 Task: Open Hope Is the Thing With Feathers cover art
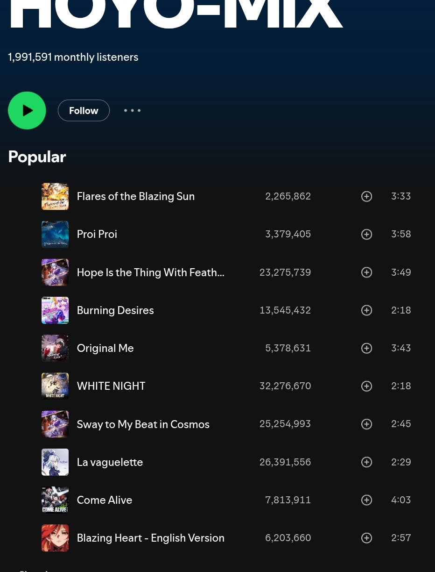(55, 272)
